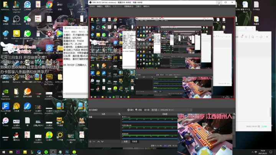Screen dimensions: 276x155
Task: Open 编辑 menu in OBS menu bar
Action: [100, 7]
